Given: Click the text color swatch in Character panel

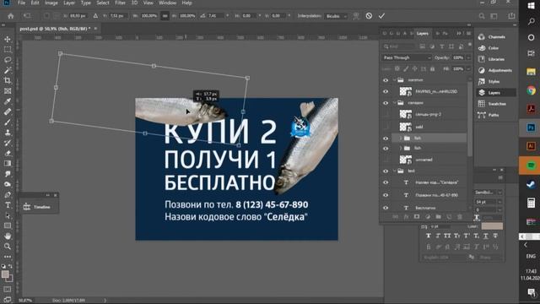Looking at the screenshot, I should point(492,226).
